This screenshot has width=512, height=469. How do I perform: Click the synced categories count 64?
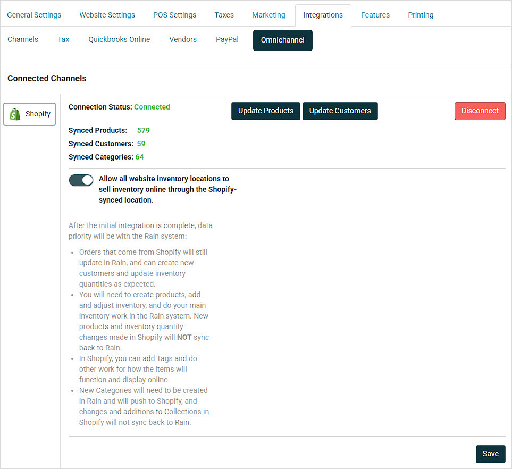[x=139, y=157]
